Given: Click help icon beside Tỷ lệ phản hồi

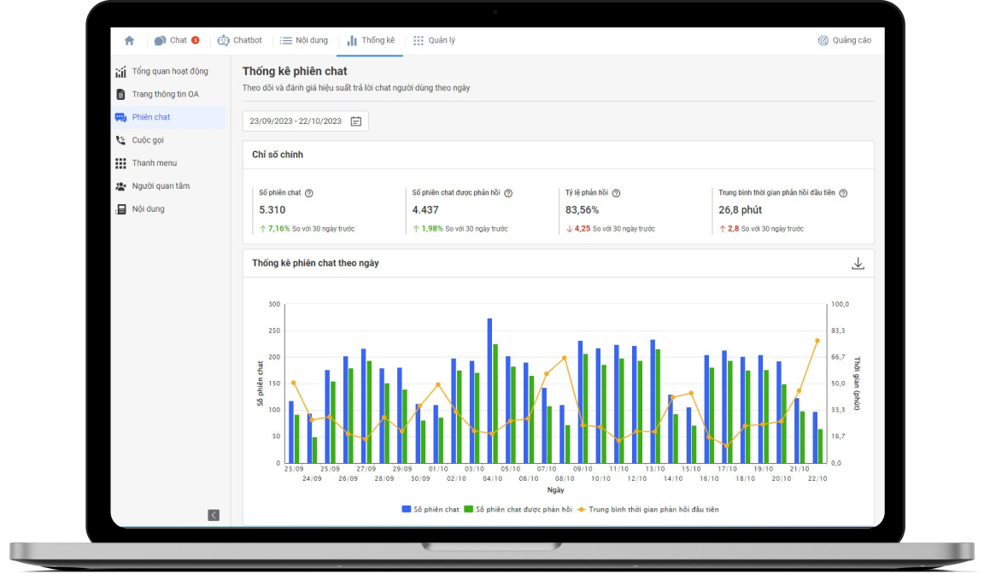Looking at the screenshot, I should [x=616, y=193].
